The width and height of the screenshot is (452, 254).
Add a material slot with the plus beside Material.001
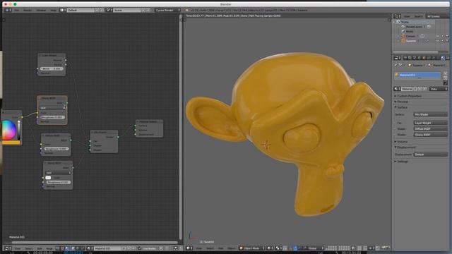point(446,73)
